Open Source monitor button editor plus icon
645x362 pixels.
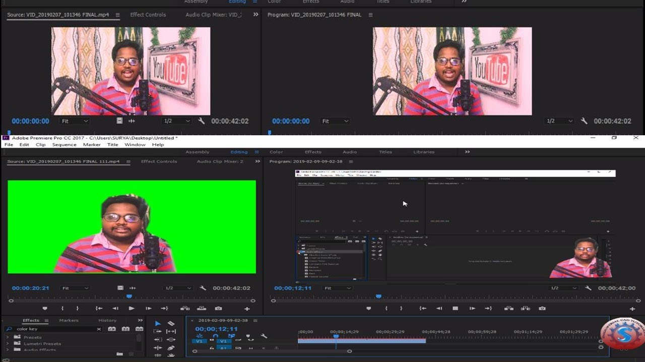click(x=247, y=309)
